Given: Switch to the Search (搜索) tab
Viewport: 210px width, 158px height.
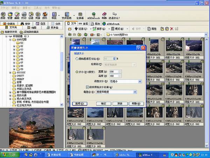Looking at the screenshot, I should (x=26, y=24).
